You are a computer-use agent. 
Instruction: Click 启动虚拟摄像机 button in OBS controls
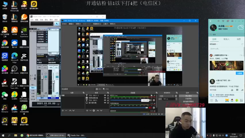click(x=188, y=102)
